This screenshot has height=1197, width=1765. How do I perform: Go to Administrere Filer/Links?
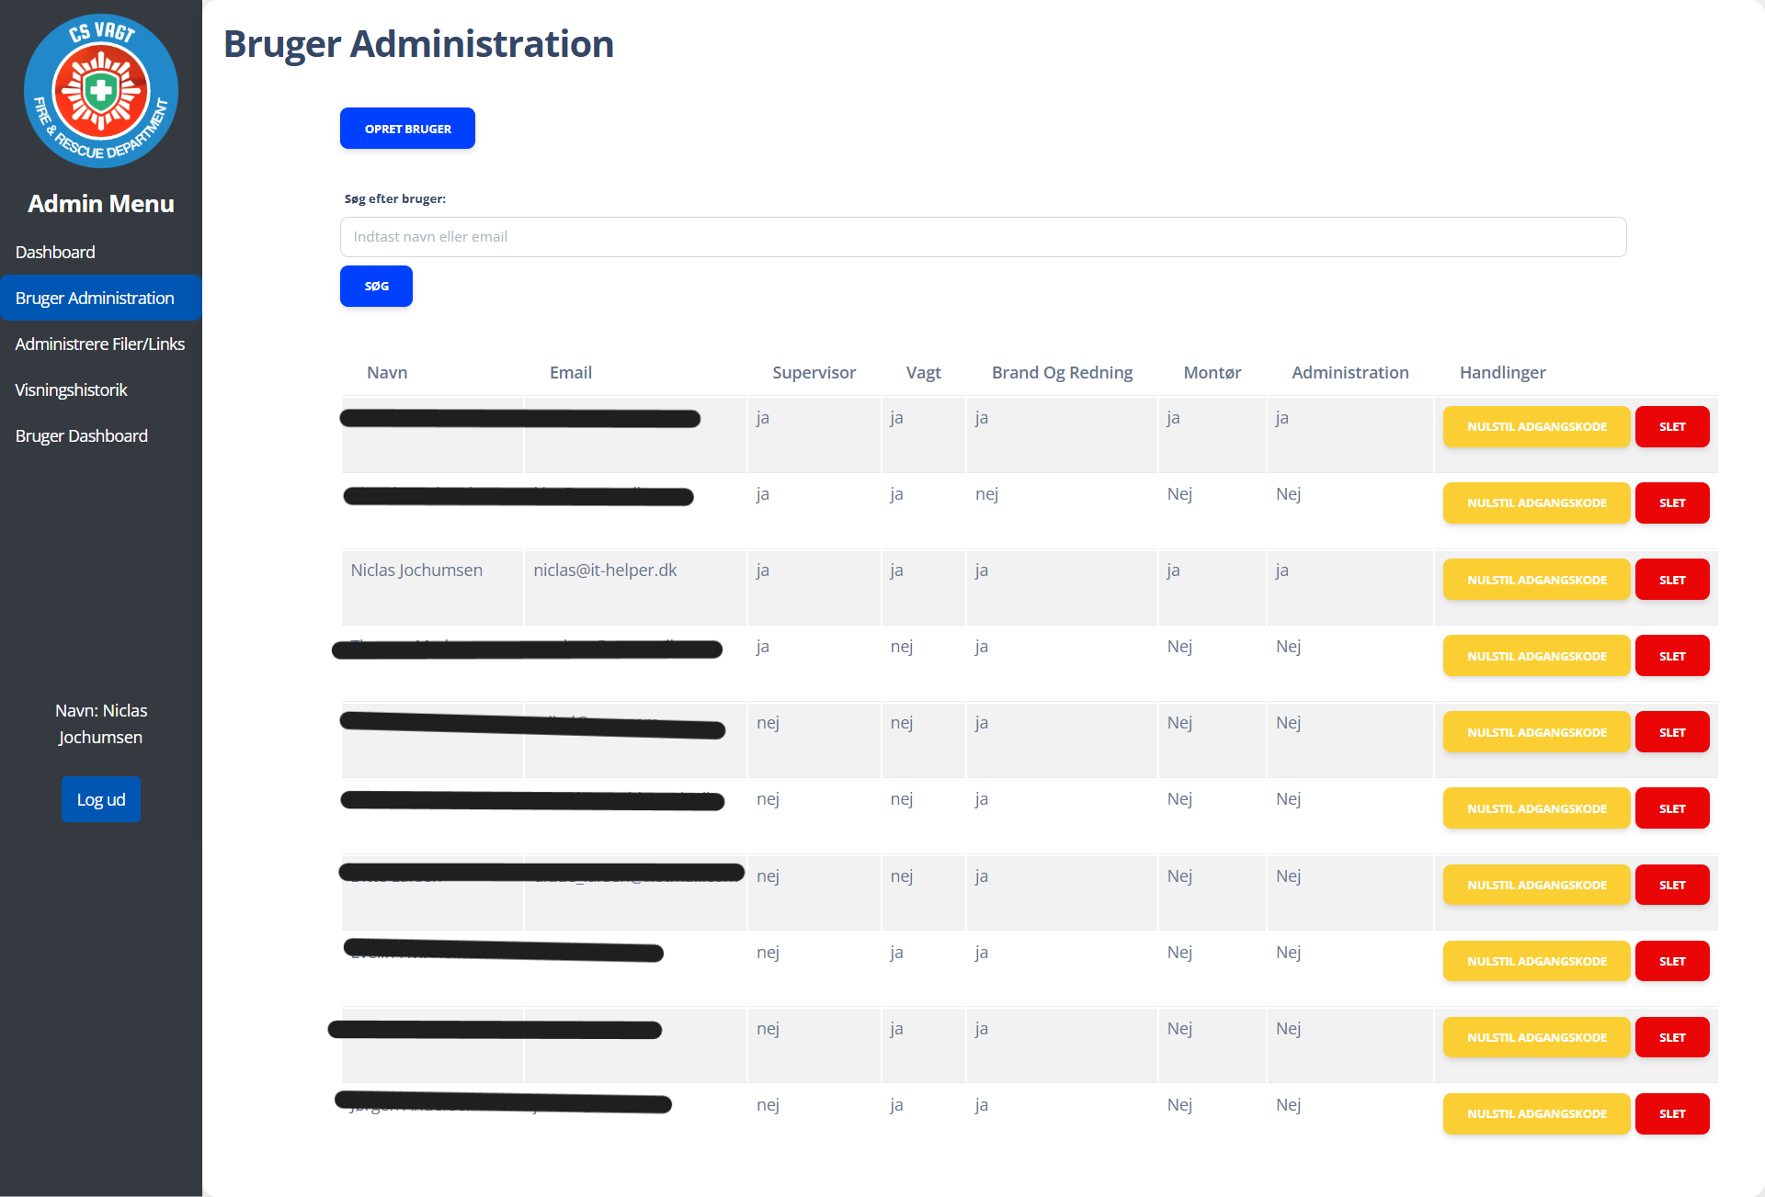click(100, 344)
